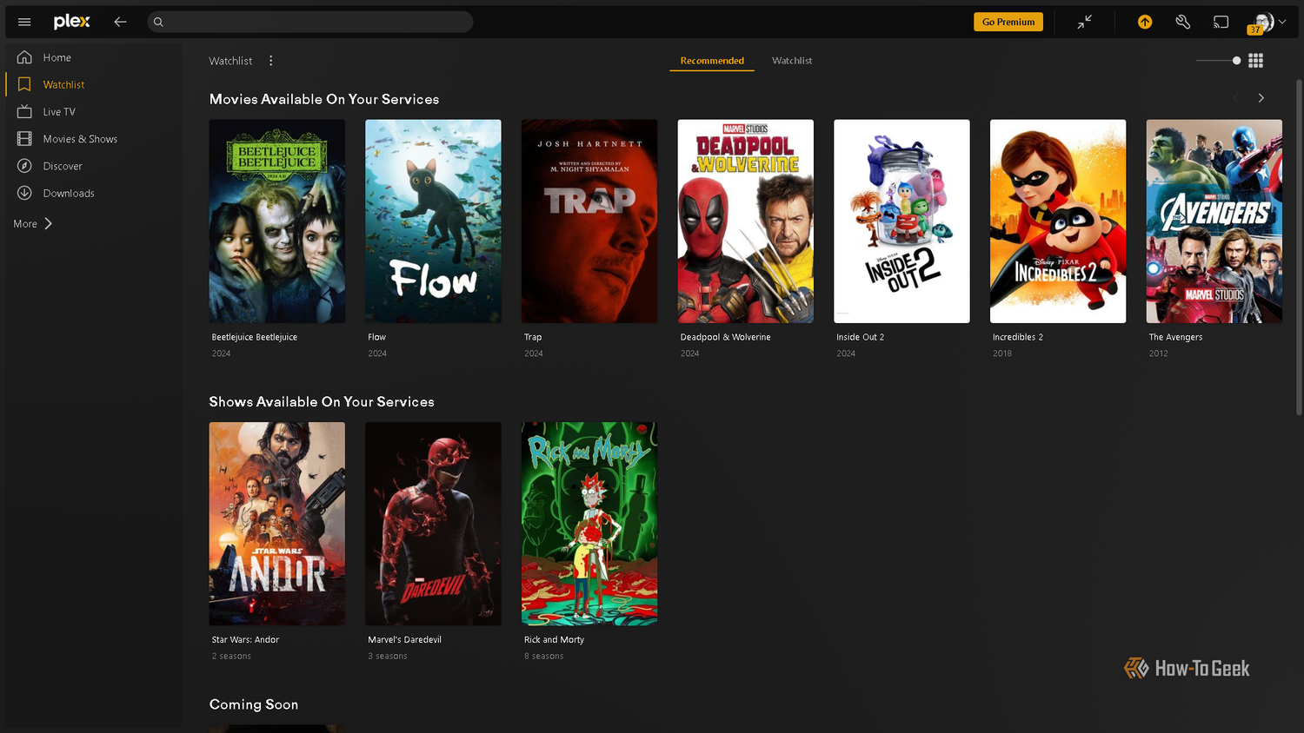Image resolution: width=1304 pixels, height=733 pixels.
Task: Click the Inside Out 2 title text
Action: pos(860,337)
